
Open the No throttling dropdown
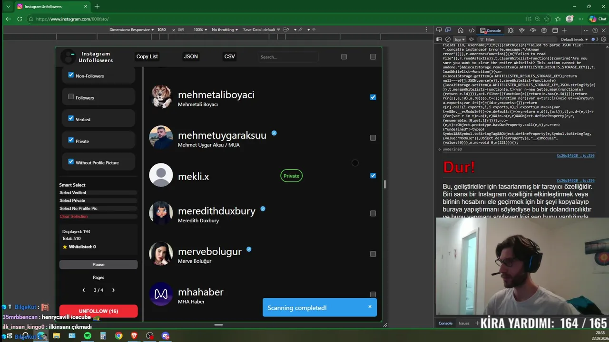pyautogui.click(x=225, y=29)
